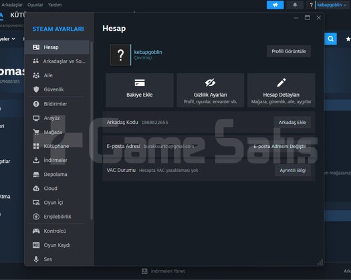Viewport: 351px width, 280px height.
Task: Open the Bakiye Ekle tile
Action: tap(140, 90)
